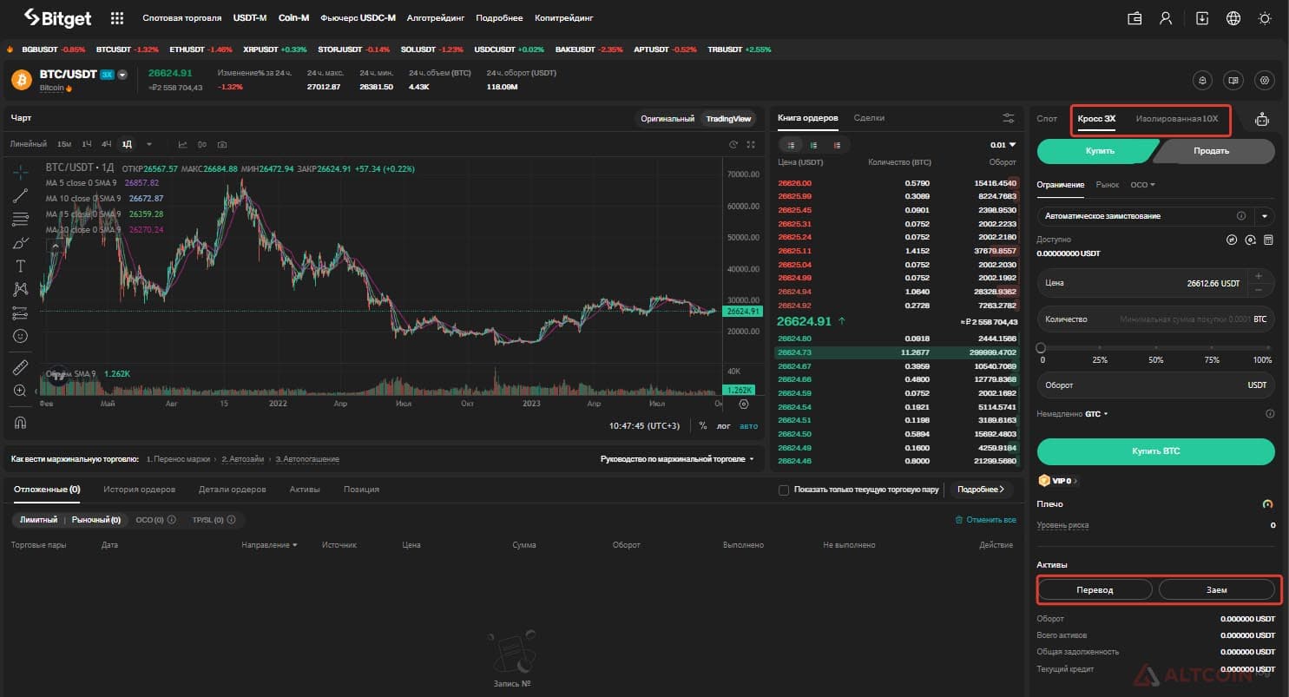Select the text tool on chart

(21, 266)
